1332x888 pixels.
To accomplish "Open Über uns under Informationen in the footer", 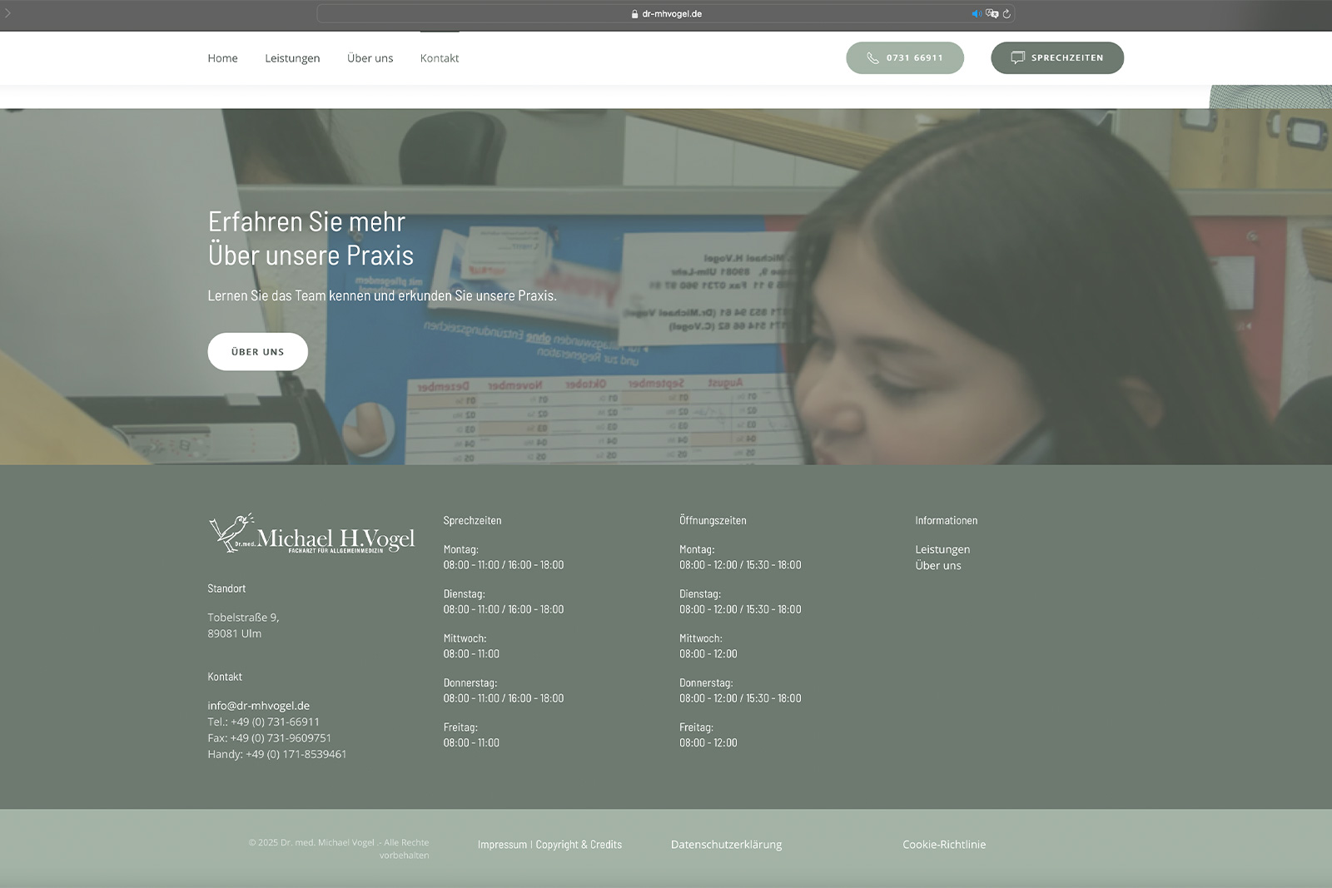I will [937, 565].
